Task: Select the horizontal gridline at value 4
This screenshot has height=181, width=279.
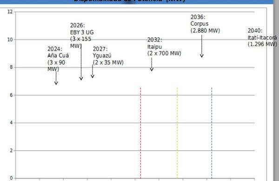Action: click(135, 123)
